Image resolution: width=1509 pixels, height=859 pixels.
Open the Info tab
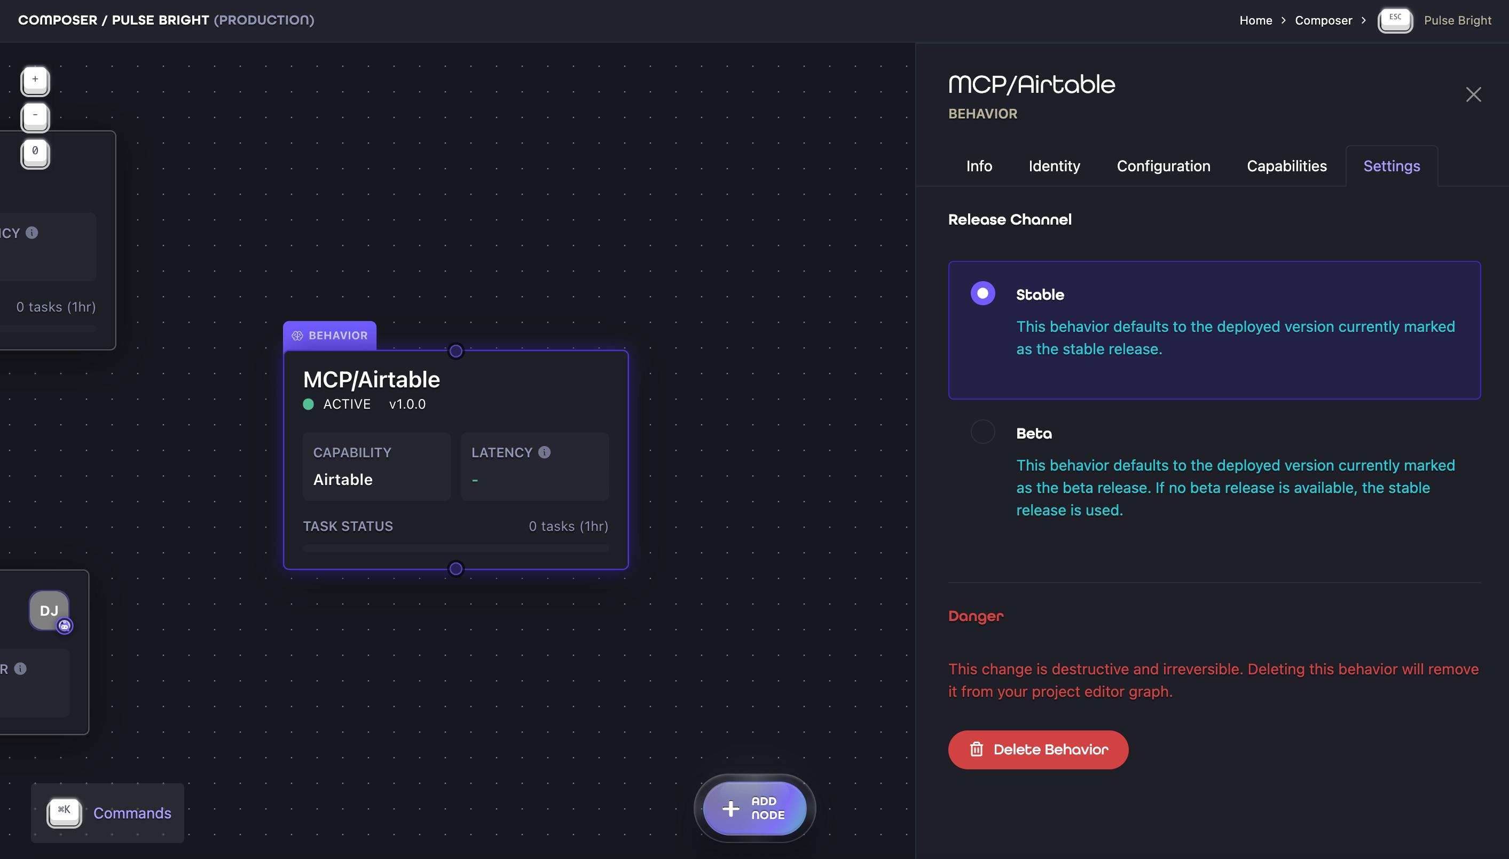[979, 166]
